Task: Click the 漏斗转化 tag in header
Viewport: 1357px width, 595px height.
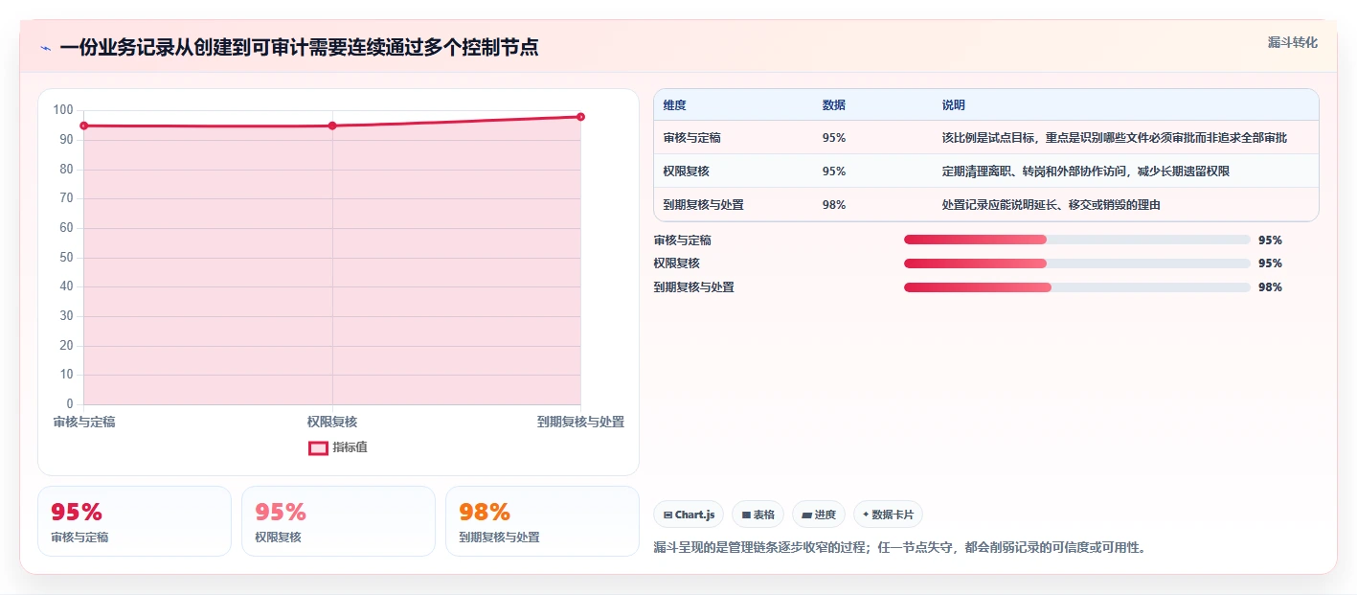Action: point(1292,42)
